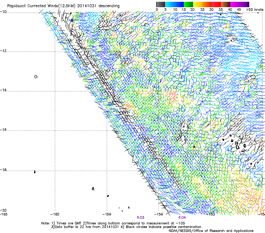Click the note "Data buffer is 22 hrs"
Viewport: 265px width, 233px height.
[x=73, y=227]
